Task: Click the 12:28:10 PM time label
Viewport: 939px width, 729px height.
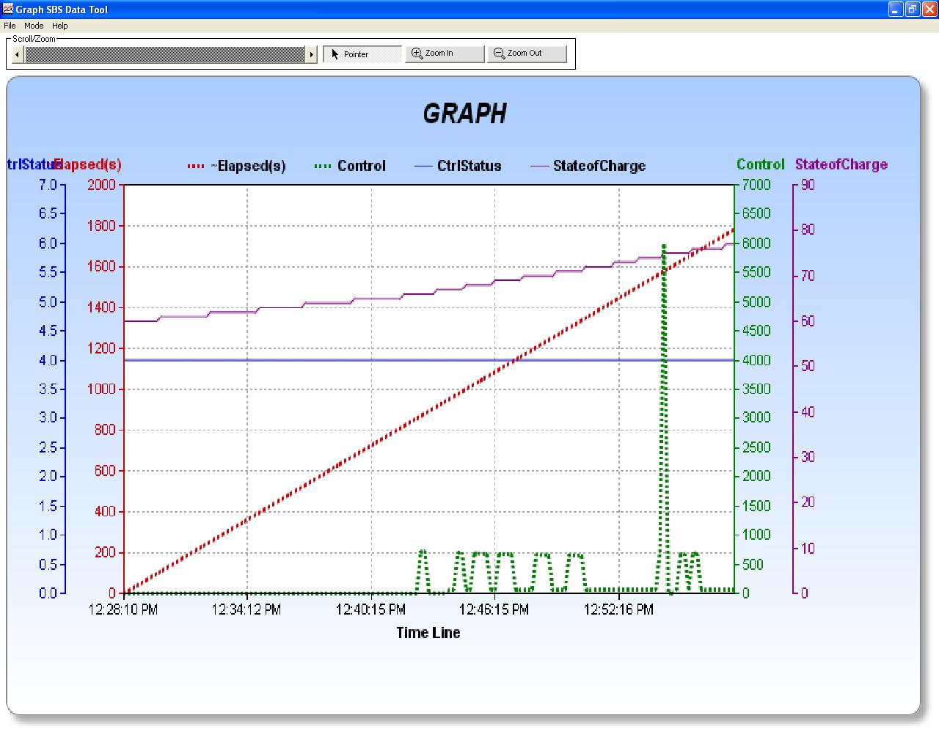Action: click(123, 609)
